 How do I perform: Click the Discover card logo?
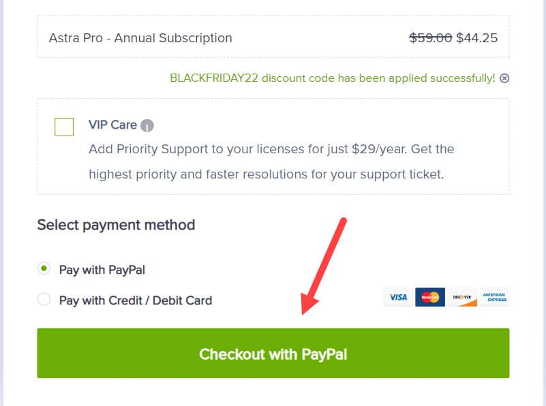pos(461,297)
